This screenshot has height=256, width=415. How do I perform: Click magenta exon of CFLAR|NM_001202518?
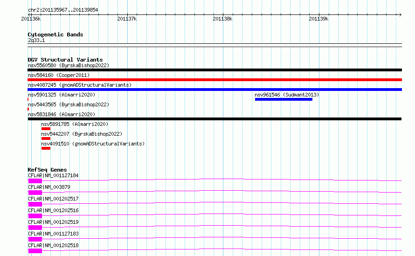35,251
